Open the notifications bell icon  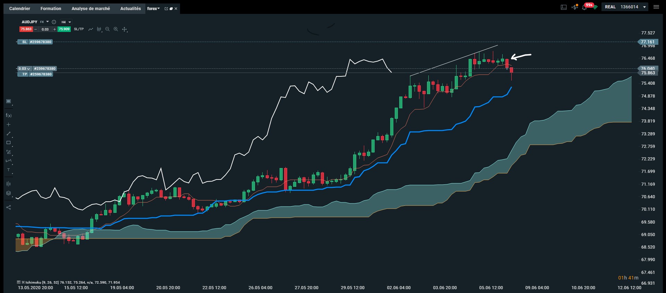click(584, 7)
